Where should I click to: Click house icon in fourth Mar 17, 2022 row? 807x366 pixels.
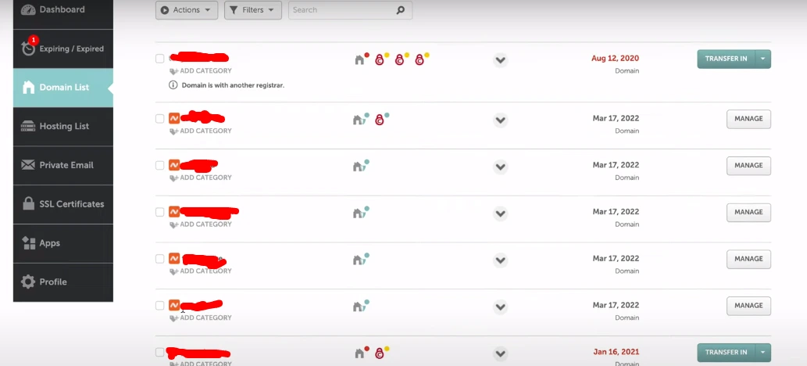tap(359, 260)
